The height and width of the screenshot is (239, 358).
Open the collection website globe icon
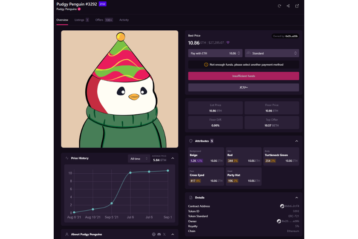[154, 234]
